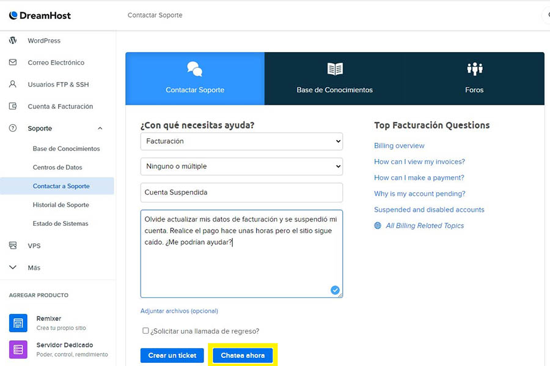Click the blue checkmark icon in message box
Screen dimensions: 550x366
pyautogui.click(x=335, y=290)
